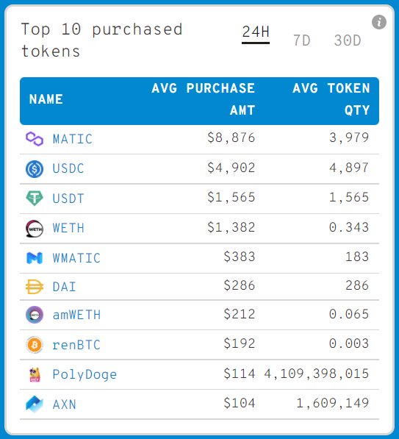Click the 0.343 token quantity
This screenshot has width=399, height=439.
(x=349, y=227)
